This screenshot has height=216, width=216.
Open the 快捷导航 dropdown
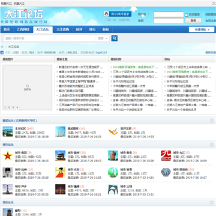click(202, 29)
